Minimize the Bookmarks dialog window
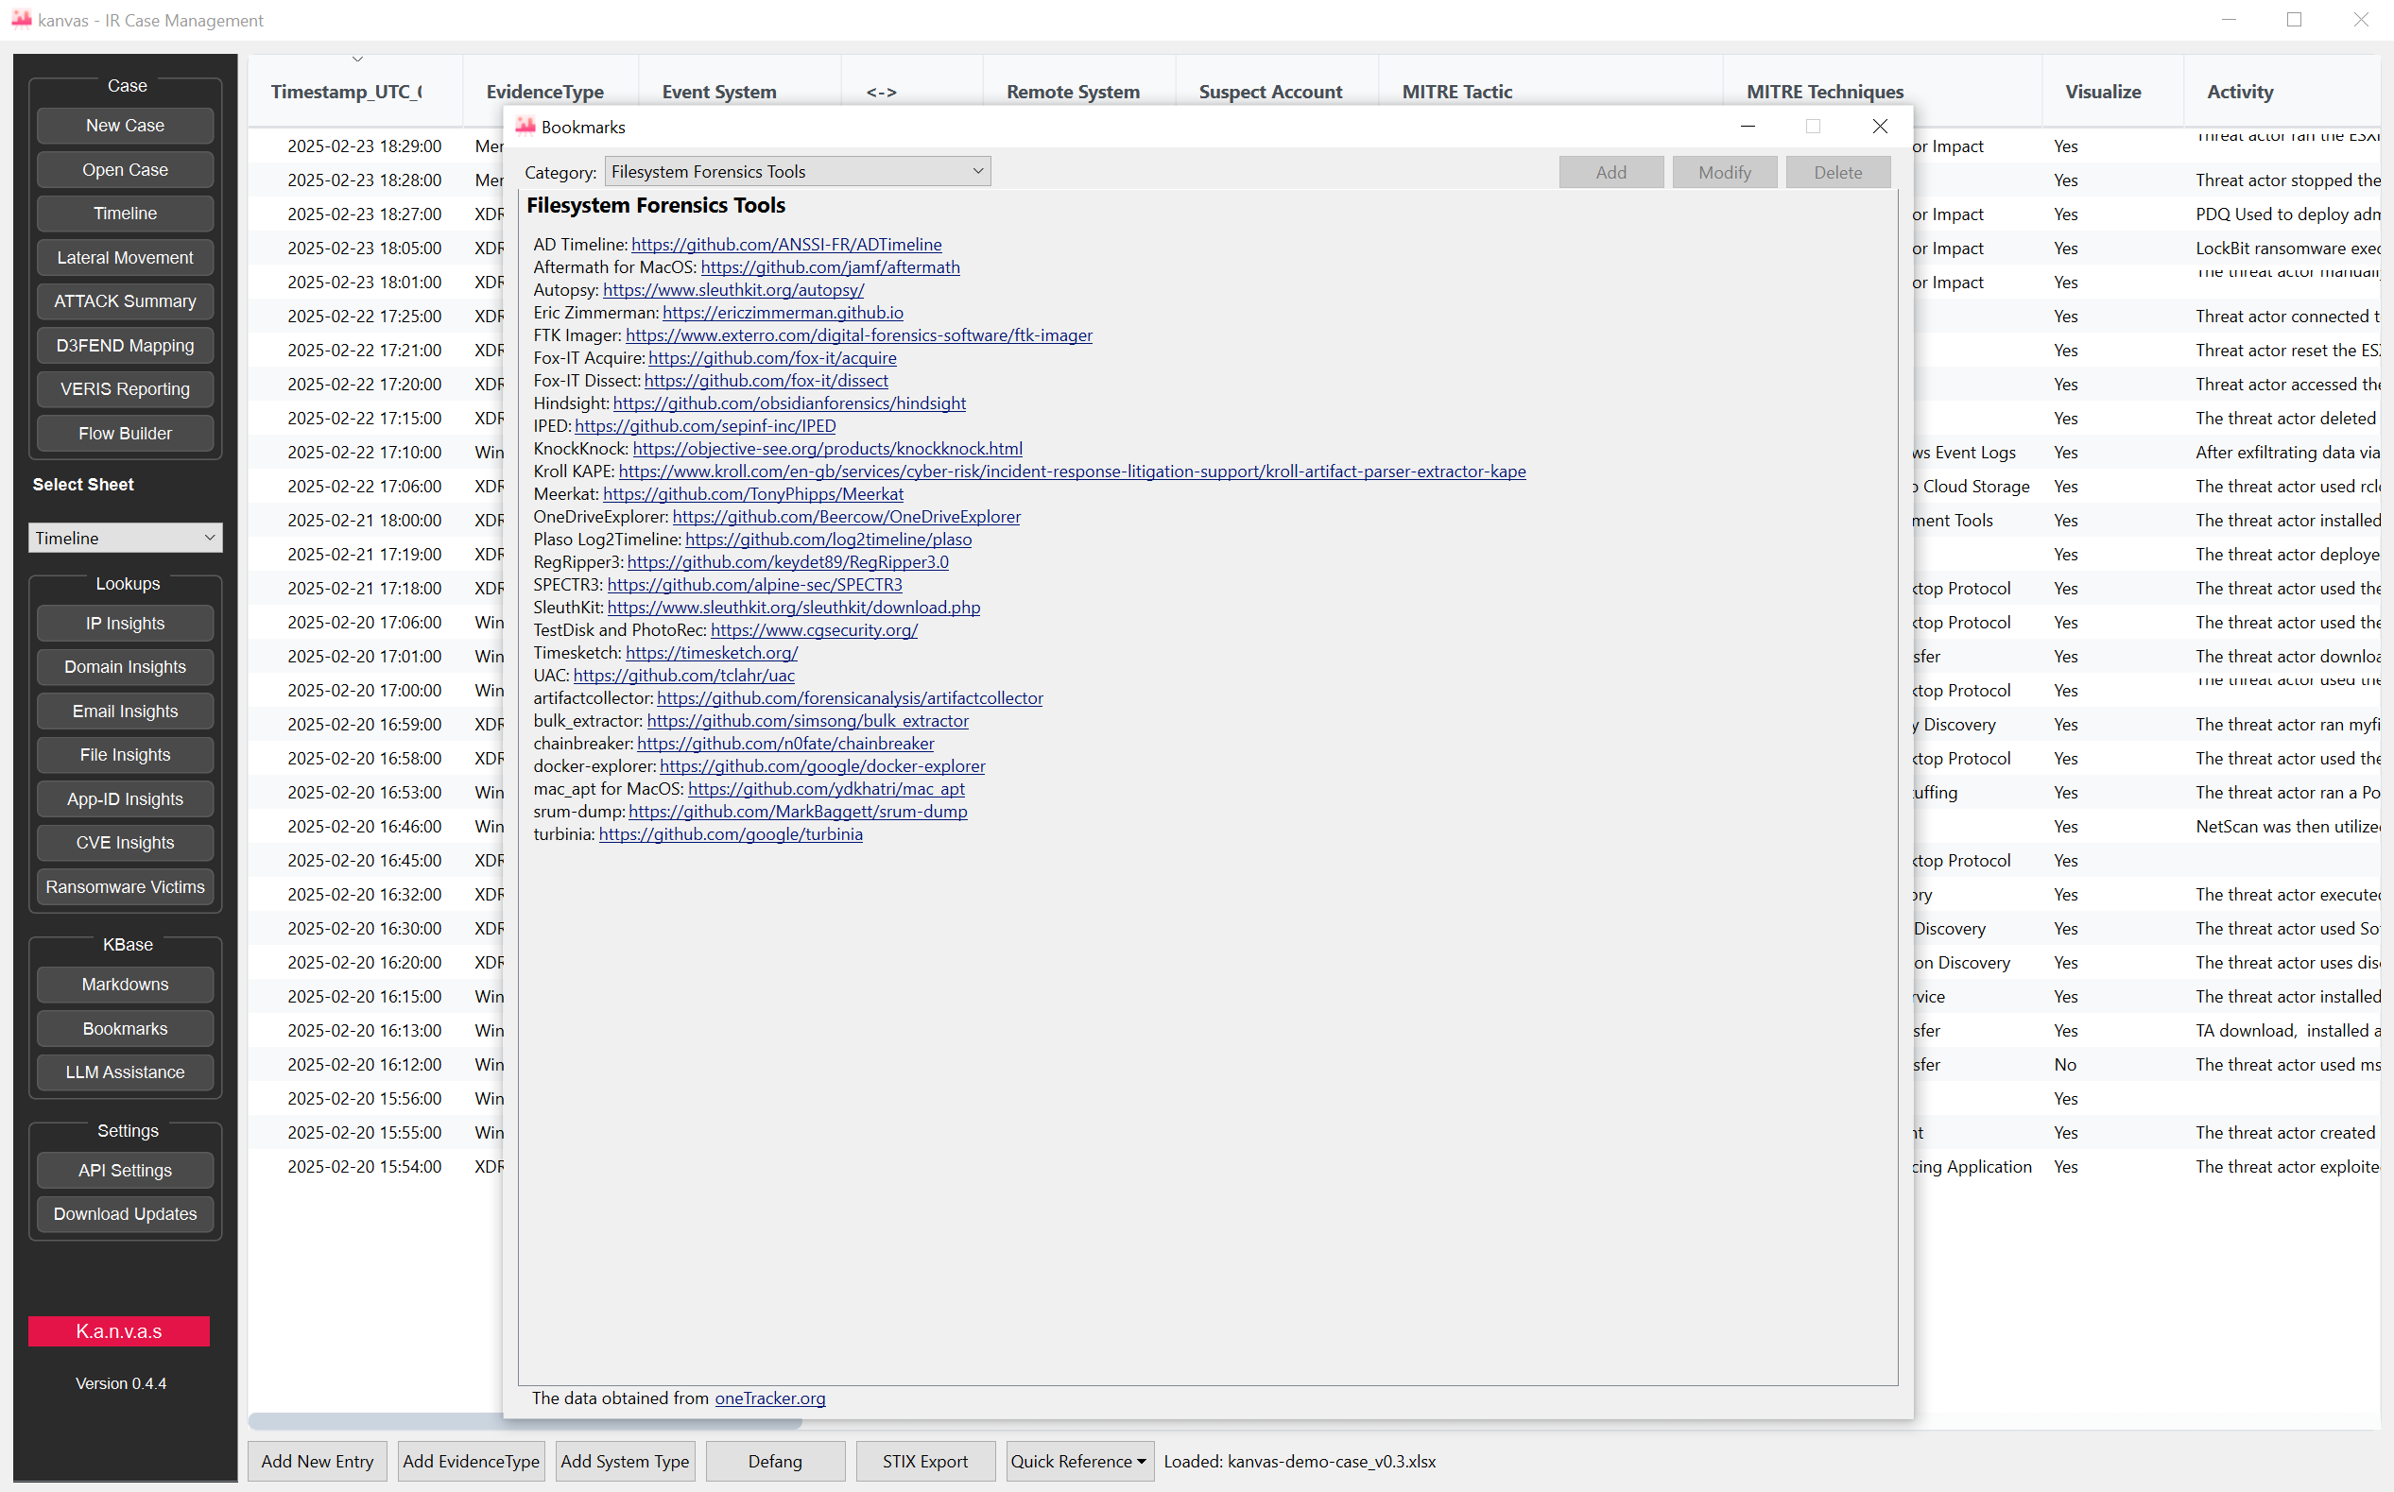 pos(1747,127)
